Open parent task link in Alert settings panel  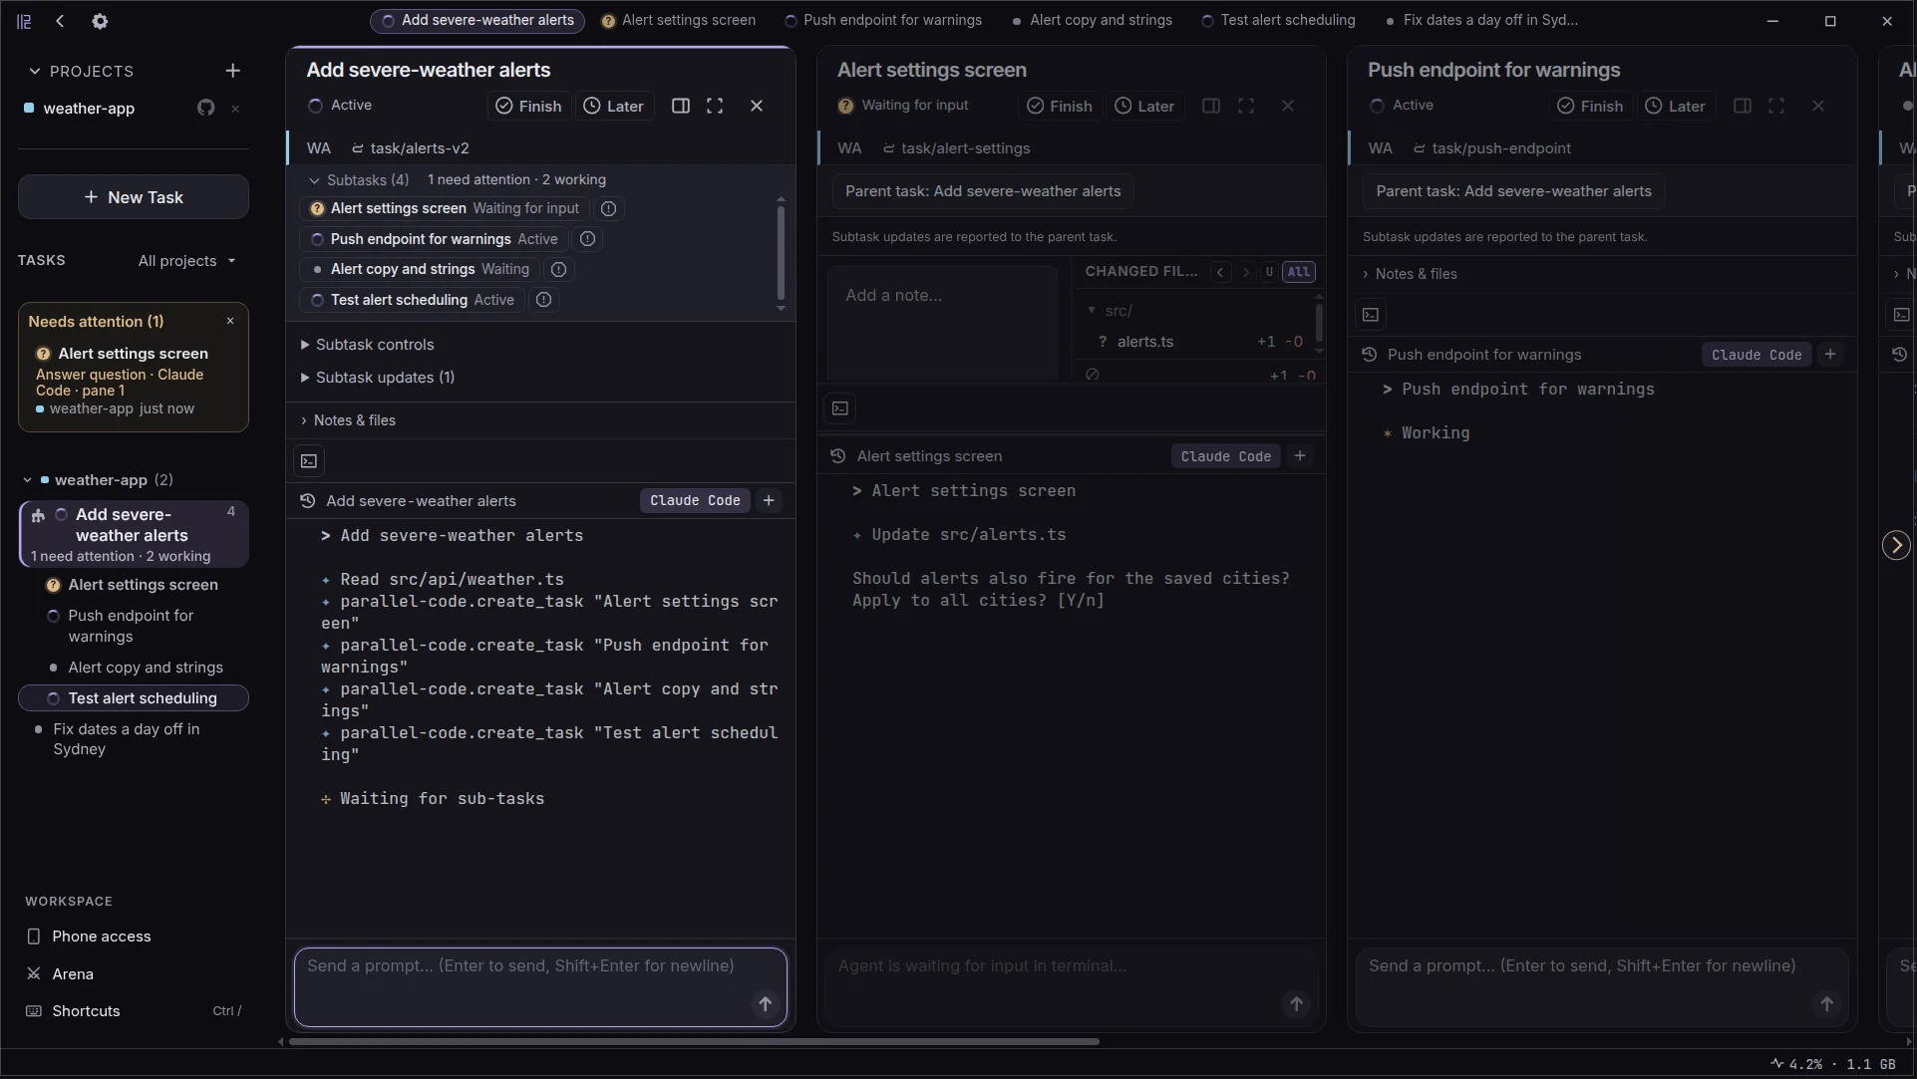(x=983, y=191)
